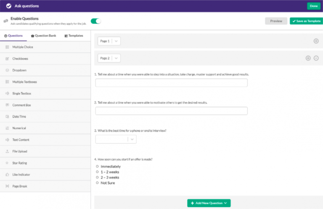Click the Single Textbox icon

pos(7,94)
